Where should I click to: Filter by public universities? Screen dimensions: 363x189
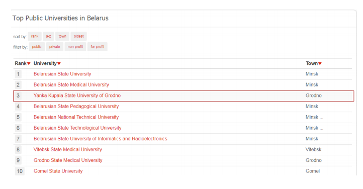(x=37, y=47)
